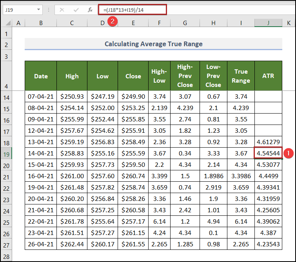Click the Date header cell
296x262 pixels.
(41, 76)
